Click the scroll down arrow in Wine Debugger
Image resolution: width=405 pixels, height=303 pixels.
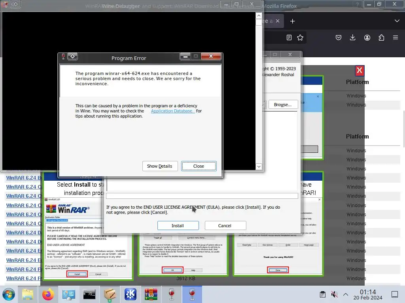tap(259, 167)
